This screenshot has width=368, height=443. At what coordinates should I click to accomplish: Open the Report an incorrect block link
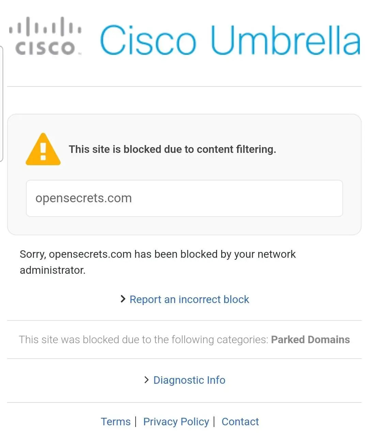(189, 299)
